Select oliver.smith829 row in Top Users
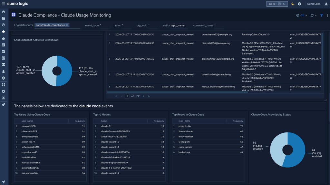The image size is (330, 185). pos(50,131)
